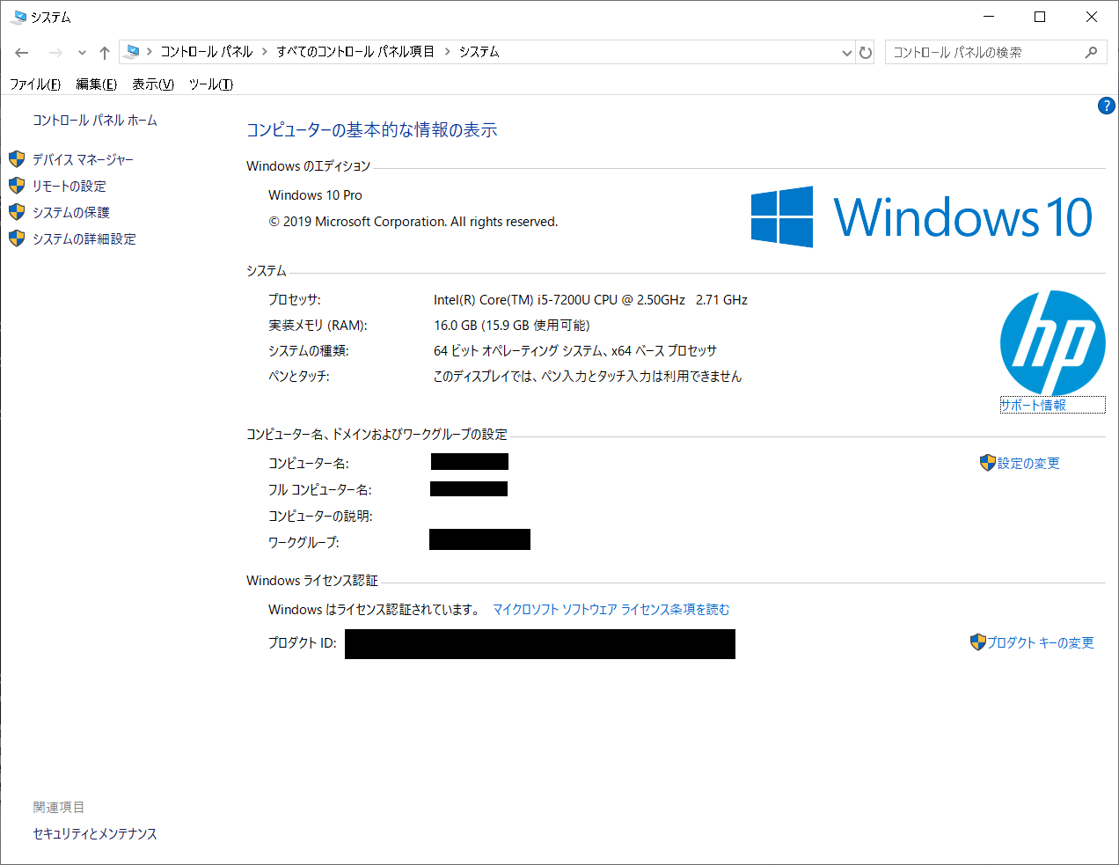1119x865 pixels.
Task: Select the Windows はライセンス認証されています text
Action: coord(374,610)
